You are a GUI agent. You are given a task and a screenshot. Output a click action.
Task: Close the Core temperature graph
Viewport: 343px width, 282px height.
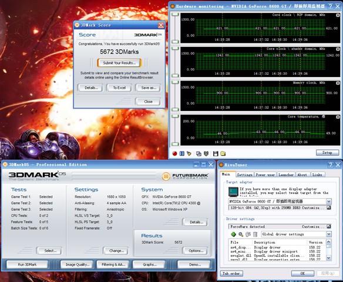point(338,117)
